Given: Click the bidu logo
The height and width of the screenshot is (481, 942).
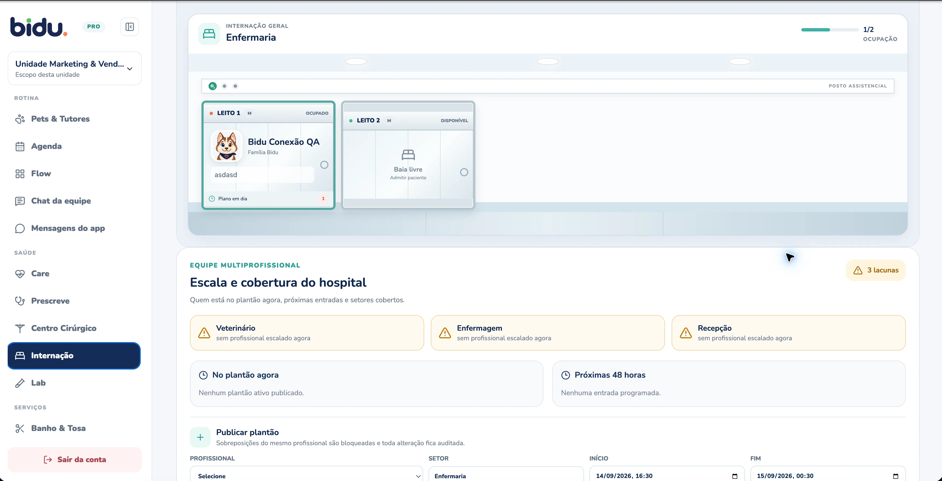Looking at the screenshot, I should pyautogui.click(x=38, y=27).
